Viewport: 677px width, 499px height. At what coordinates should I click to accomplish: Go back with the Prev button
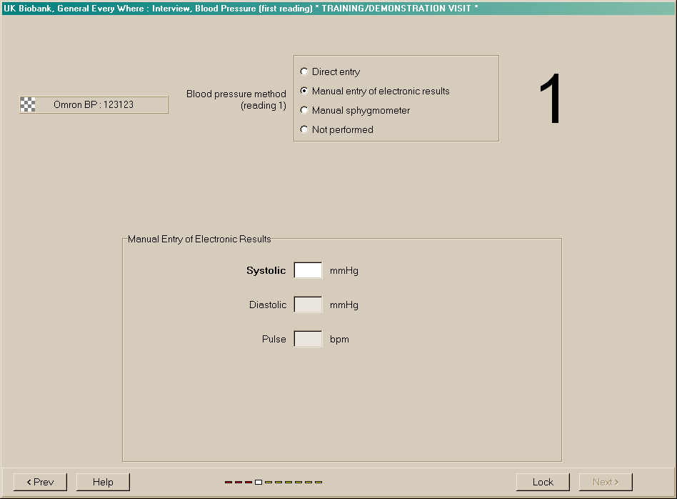(x=40, y=482)
